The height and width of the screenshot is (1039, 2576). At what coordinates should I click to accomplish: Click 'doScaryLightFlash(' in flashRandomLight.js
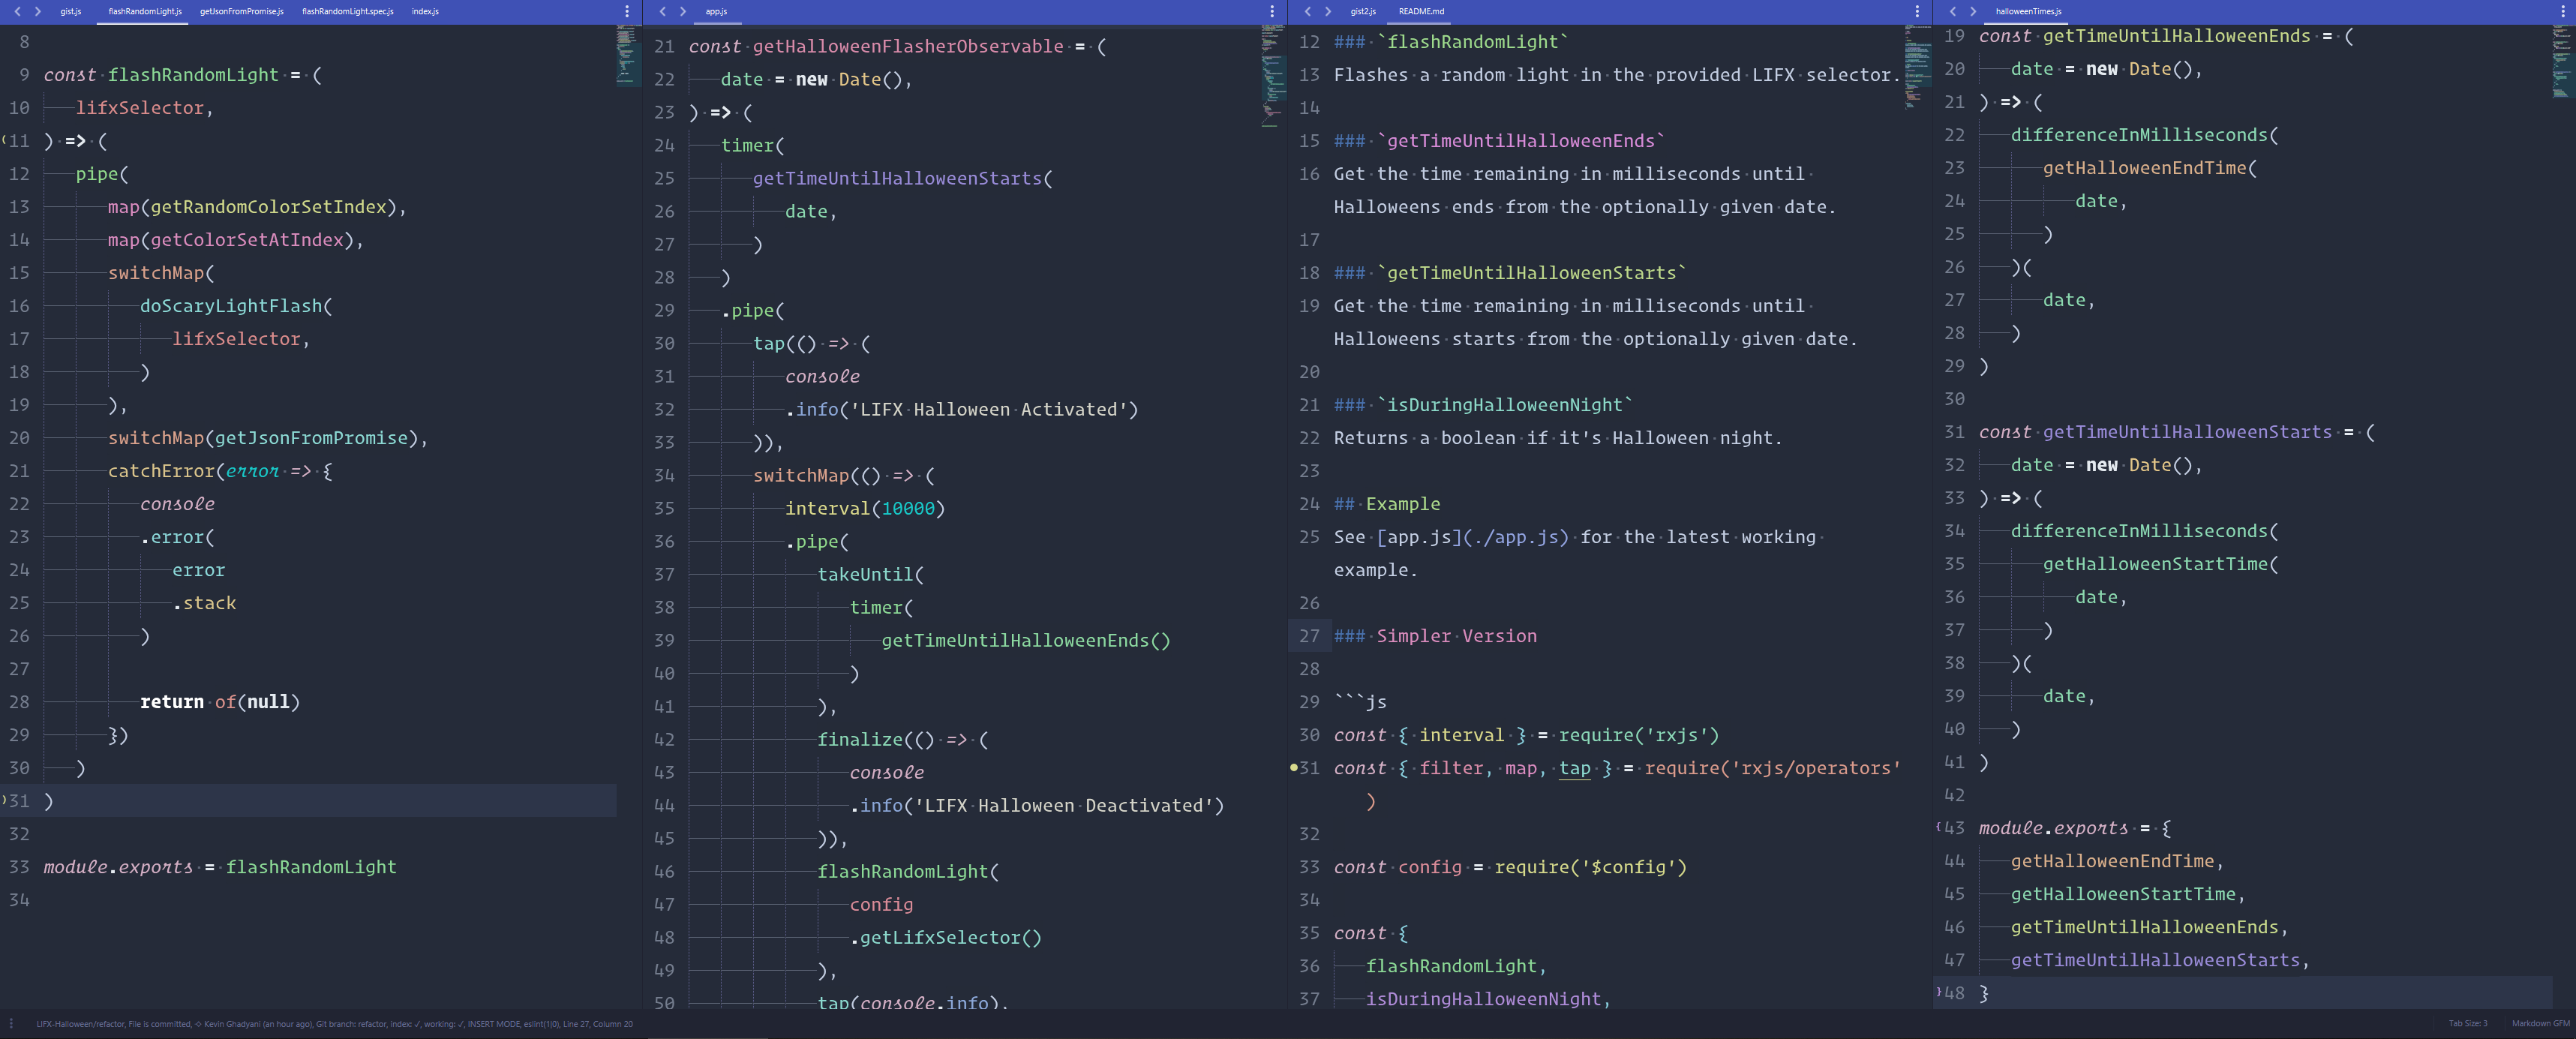click(x=236, y=306)
